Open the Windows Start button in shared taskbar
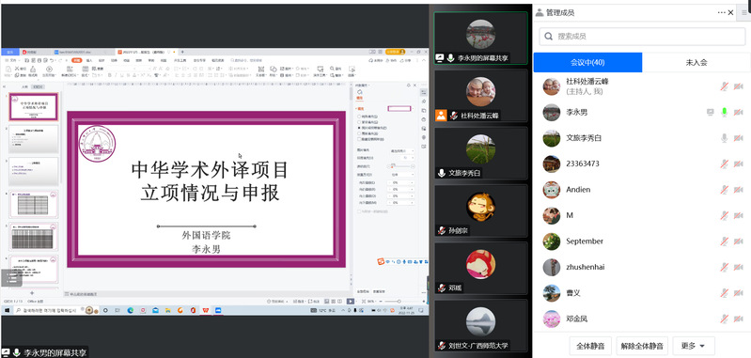 [8, 311]
